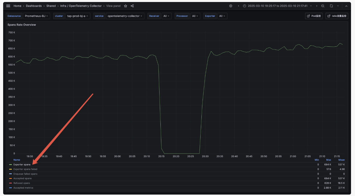Screen dimensions: 355x196
Task: Refresh the dashboard
Action: [331, 6]
